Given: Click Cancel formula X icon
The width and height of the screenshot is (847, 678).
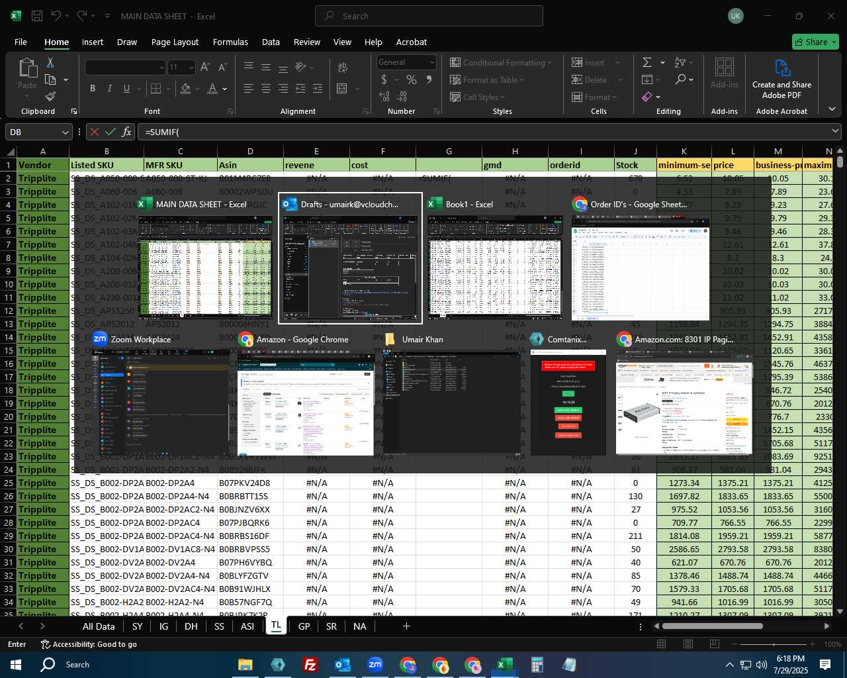Looking at the screenshot, I should (x=95, y=132).
